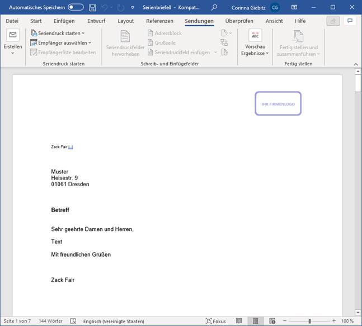
Task: Open the Überprüfen ribbon tab
Action: click(239, 21)
